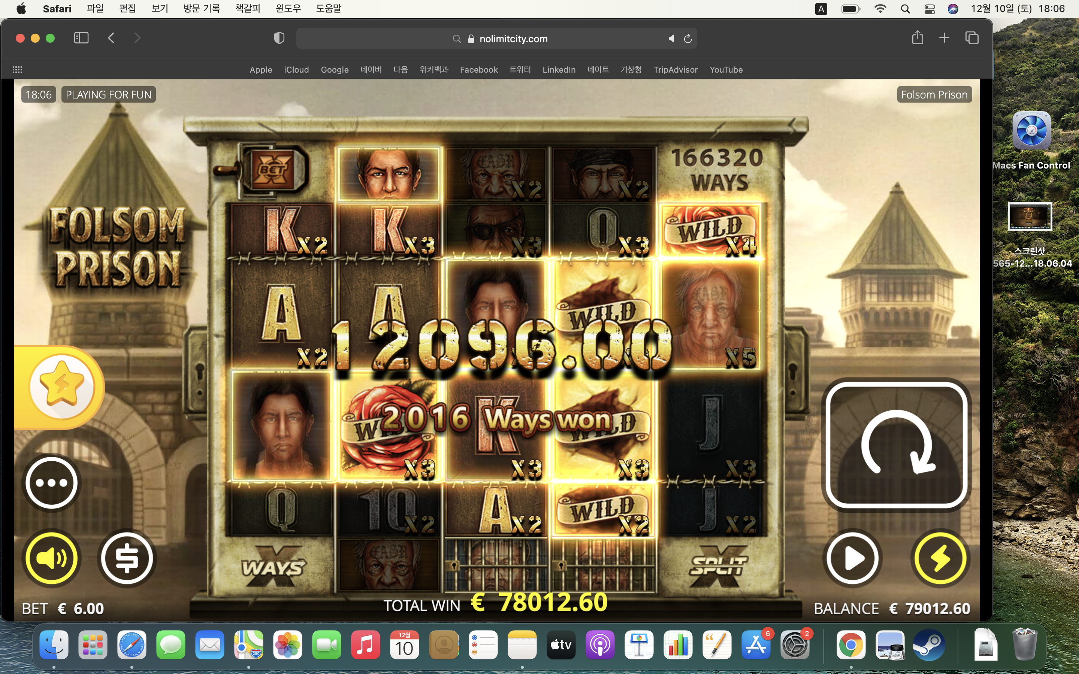
Task: Reload the page
Action: [687, 39]
